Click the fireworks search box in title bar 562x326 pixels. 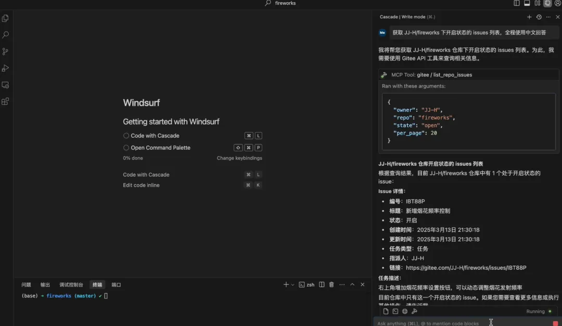280,3
